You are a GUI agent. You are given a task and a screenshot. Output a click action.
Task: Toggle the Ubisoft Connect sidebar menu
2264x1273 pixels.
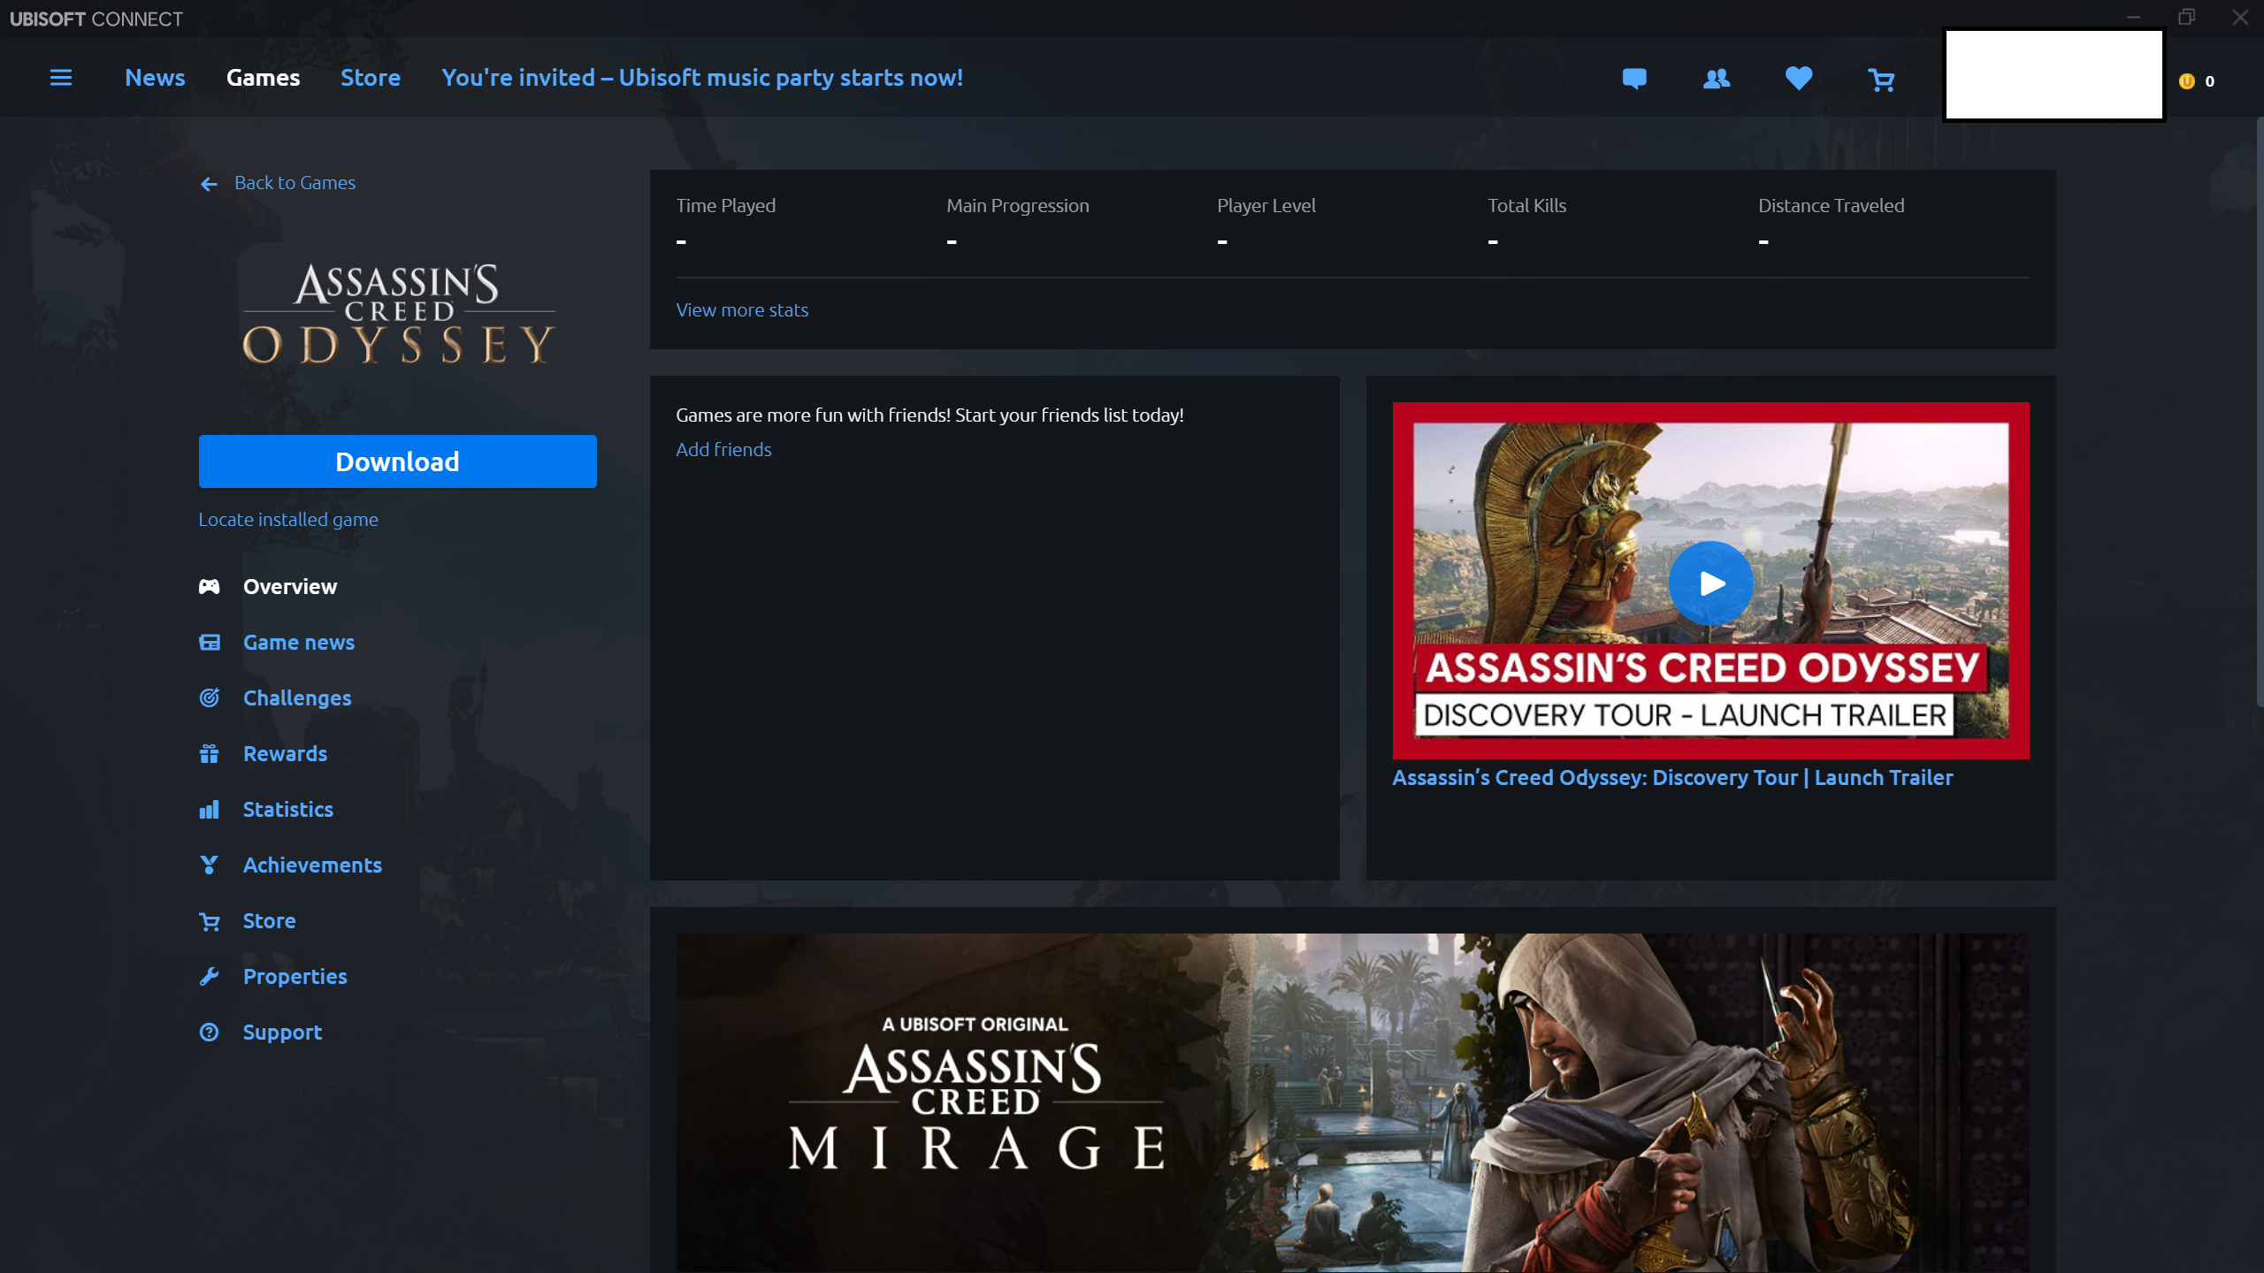[x=61, y=76]
